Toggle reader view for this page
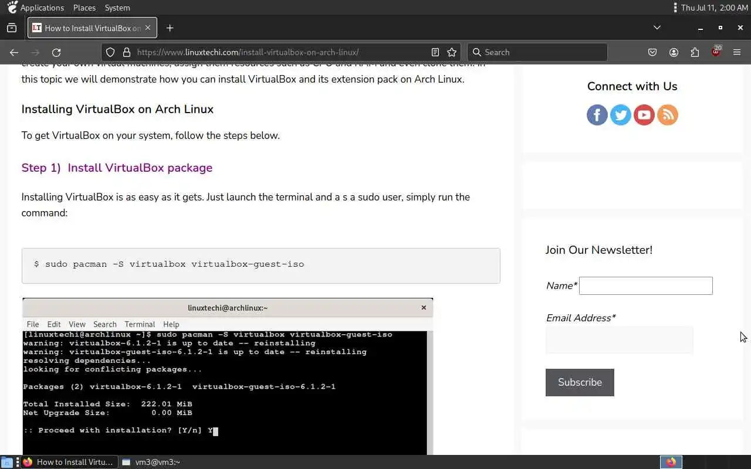 [x=435, y=52]
